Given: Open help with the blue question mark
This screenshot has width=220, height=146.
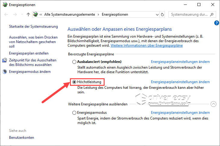Looking at the screenshot, I should pyautogui.click(x=216, y=23).
